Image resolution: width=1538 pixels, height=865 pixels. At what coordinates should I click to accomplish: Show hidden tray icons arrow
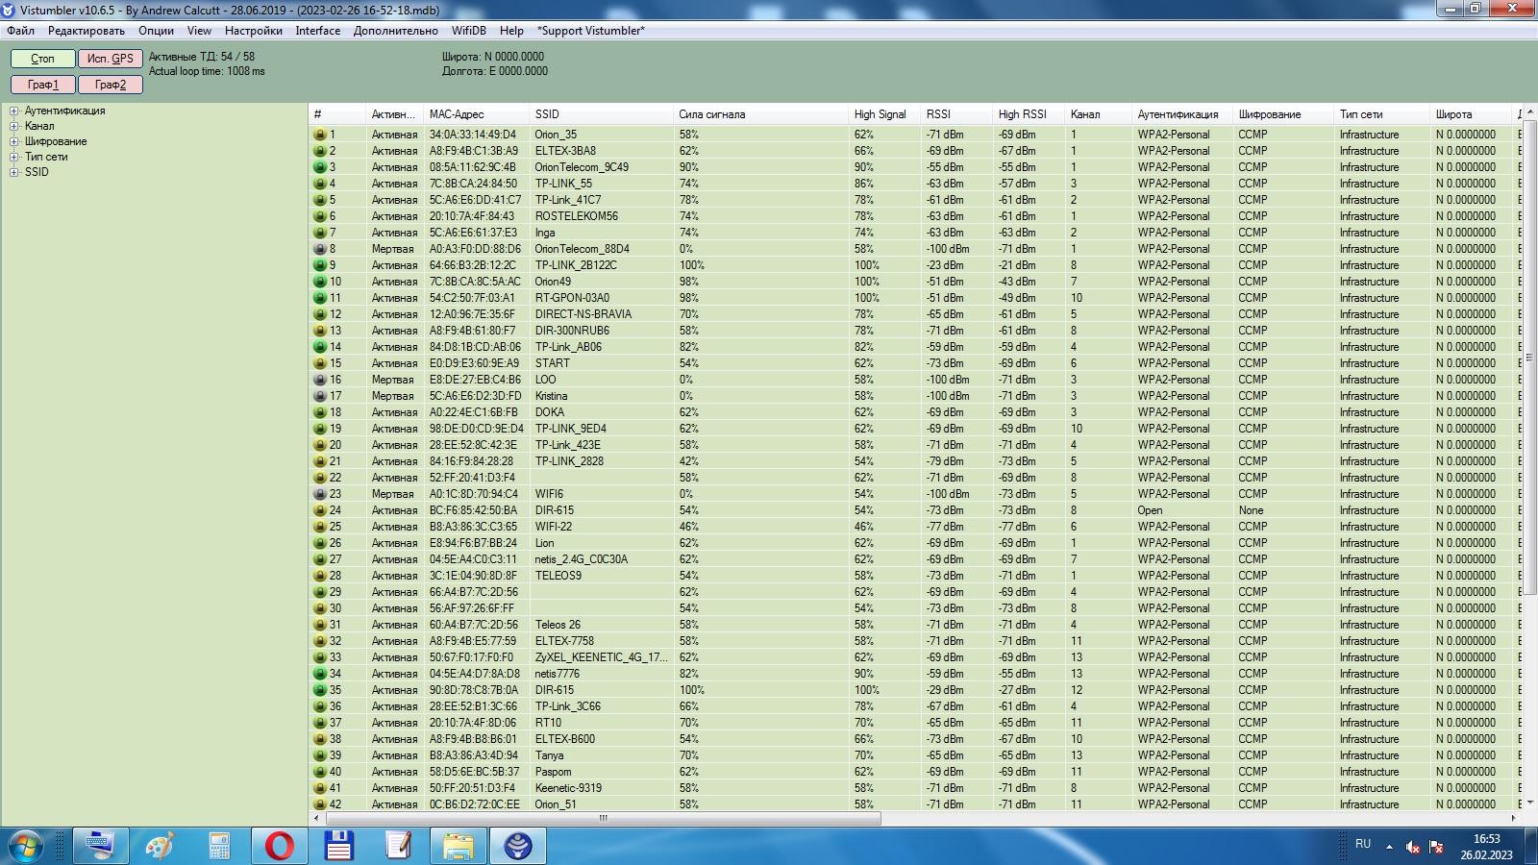coord(1388,847)
